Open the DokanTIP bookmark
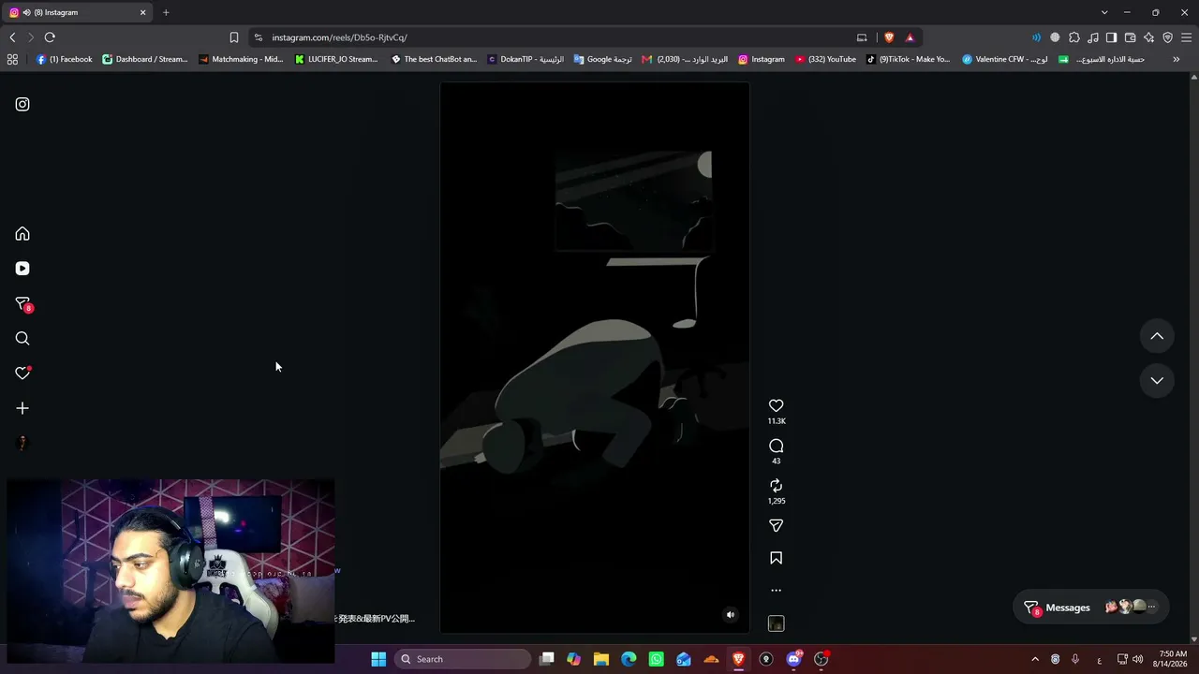The height and width of the screenshot is (674, 1199). 525,59
